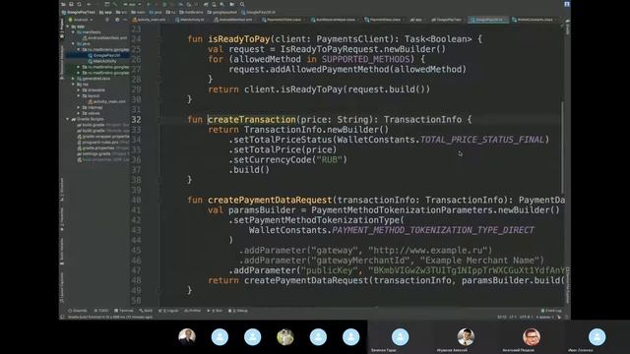Switch to the MainActivity.kt editor tab
This screenshot has height=354, width=630.
(190, 20)
